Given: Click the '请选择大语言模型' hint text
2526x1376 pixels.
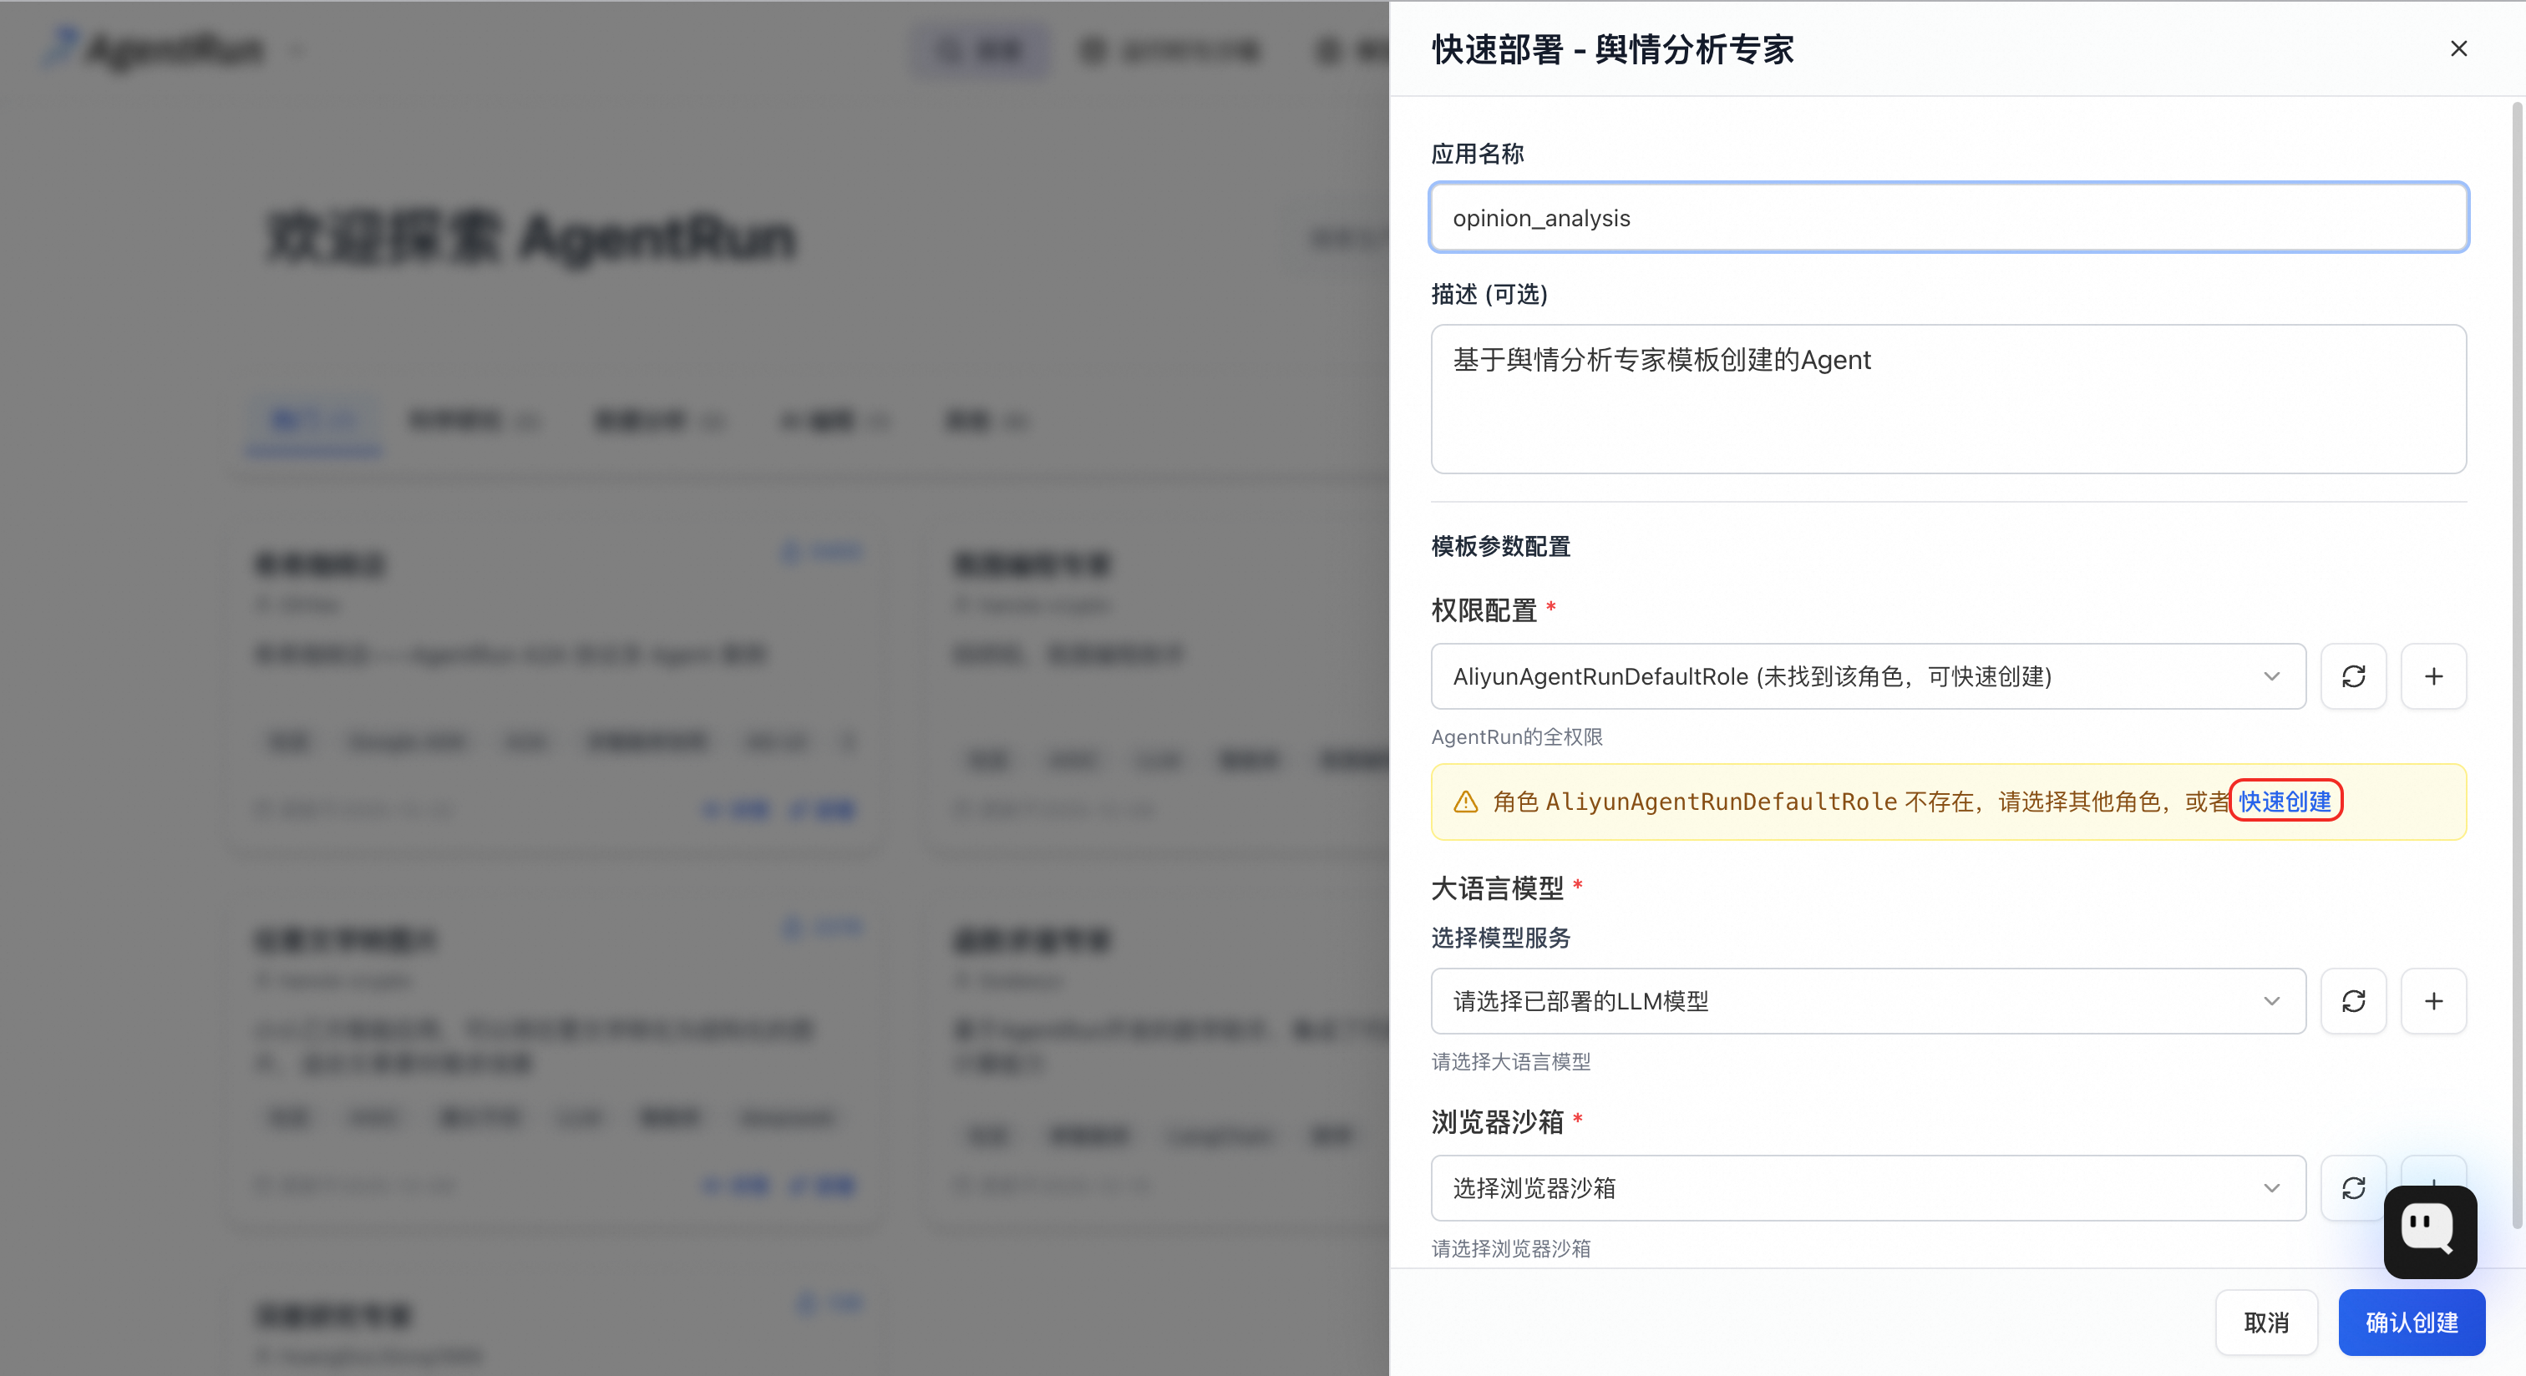Looking at the screenshot, I should point(1511,1061).
